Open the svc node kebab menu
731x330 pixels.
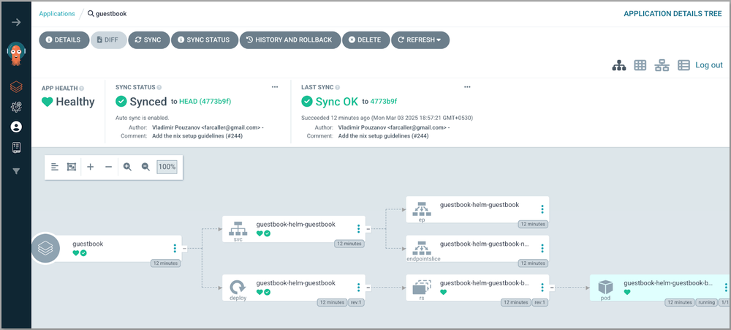pos(358,229)
